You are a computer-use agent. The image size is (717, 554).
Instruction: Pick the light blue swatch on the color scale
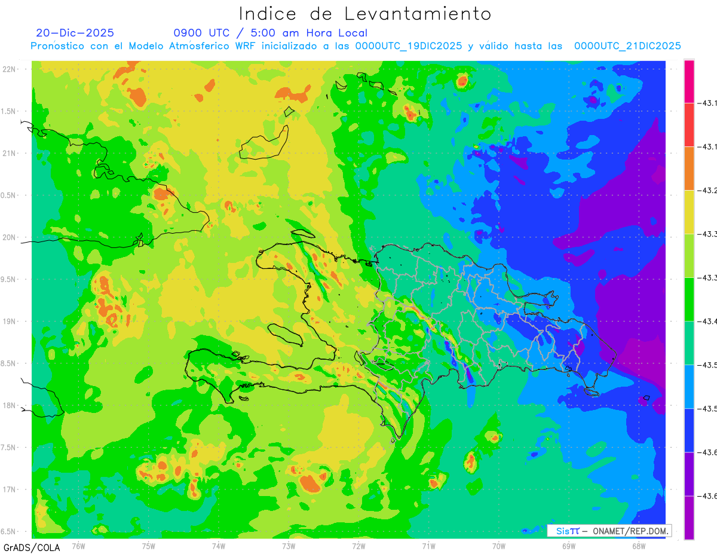(x=689, y=387)
